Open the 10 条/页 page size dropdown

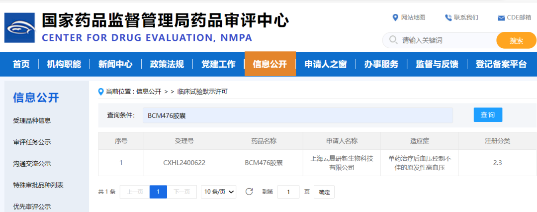[218, 192]
